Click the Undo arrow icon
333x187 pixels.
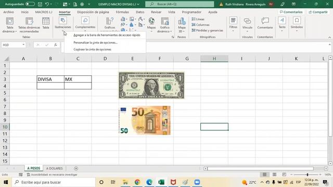47,4
